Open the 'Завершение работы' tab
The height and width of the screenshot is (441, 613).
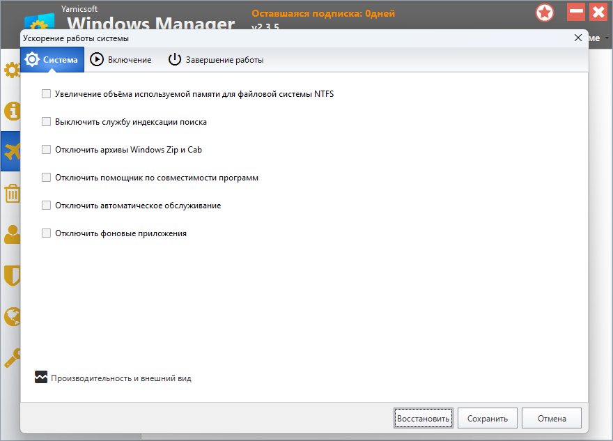216,60
